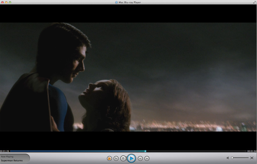
Task: Seek within the unplayed part of the progress bar
Action: point(196,151)
